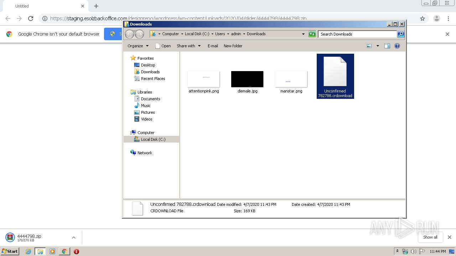The height and width of the screenshot is (256, 456).
Task: Click the search magnifier in Downloads window
Action: [x=401, y=34]
